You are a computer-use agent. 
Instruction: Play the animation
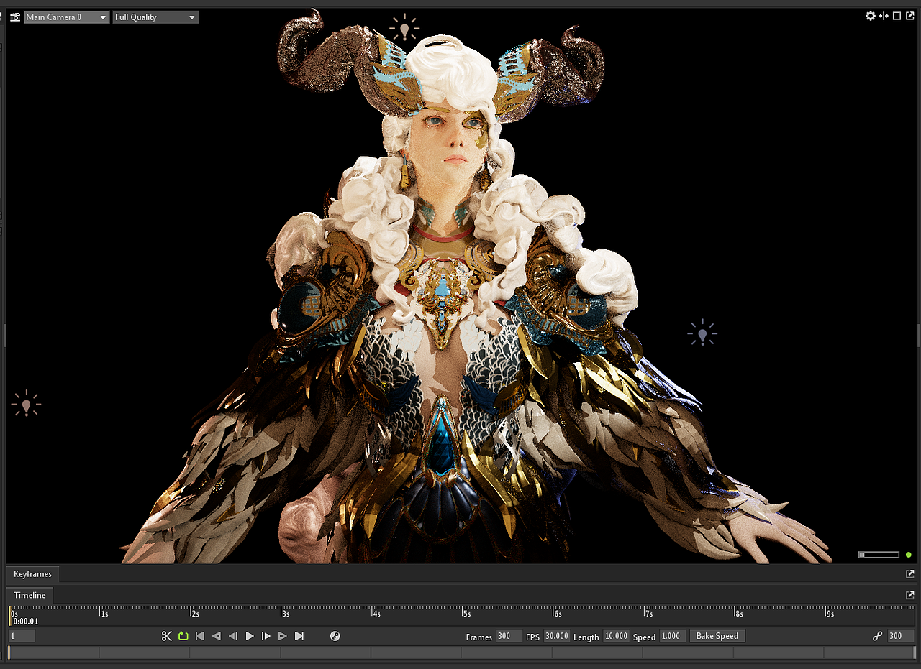click(250, 636)
